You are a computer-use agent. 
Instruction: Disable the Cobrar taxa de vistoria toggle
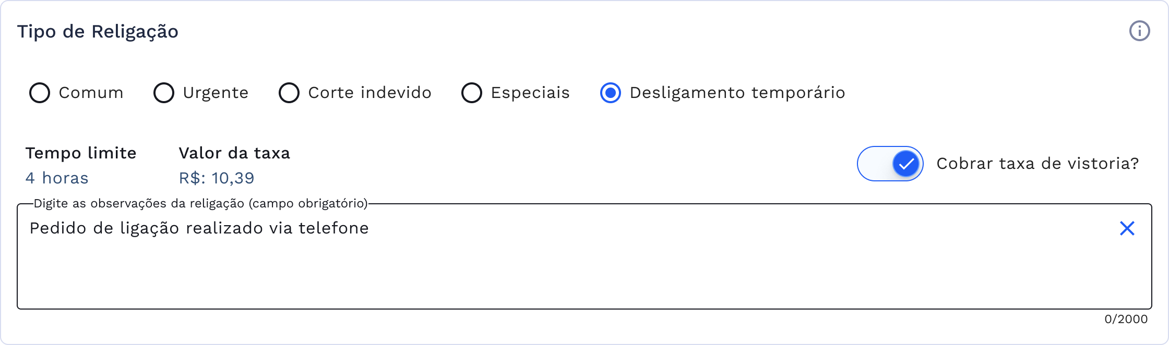[890, 163]
